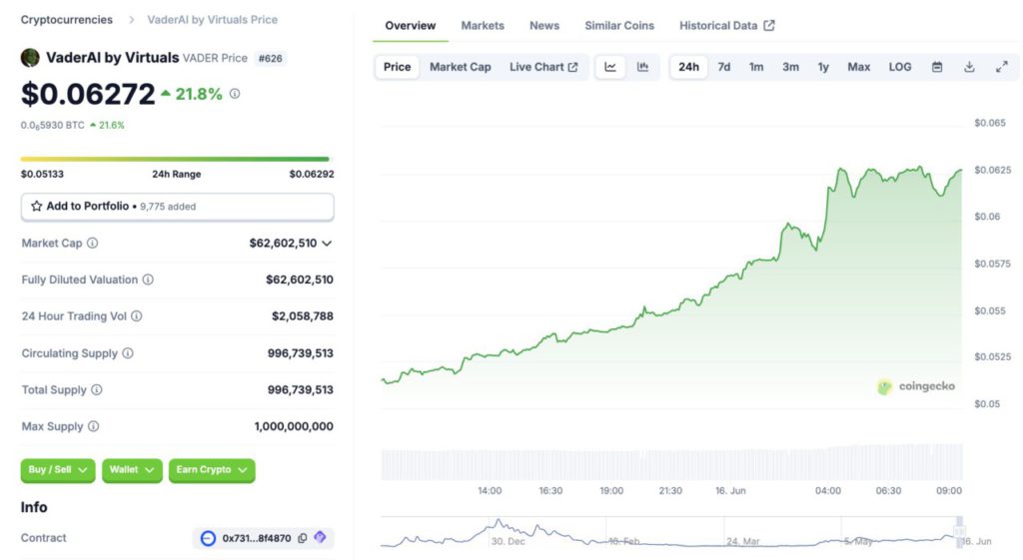Switch the chart to Market Cap
The width and height of the screenshot is (1023, 560).
(x=460, y=67)
